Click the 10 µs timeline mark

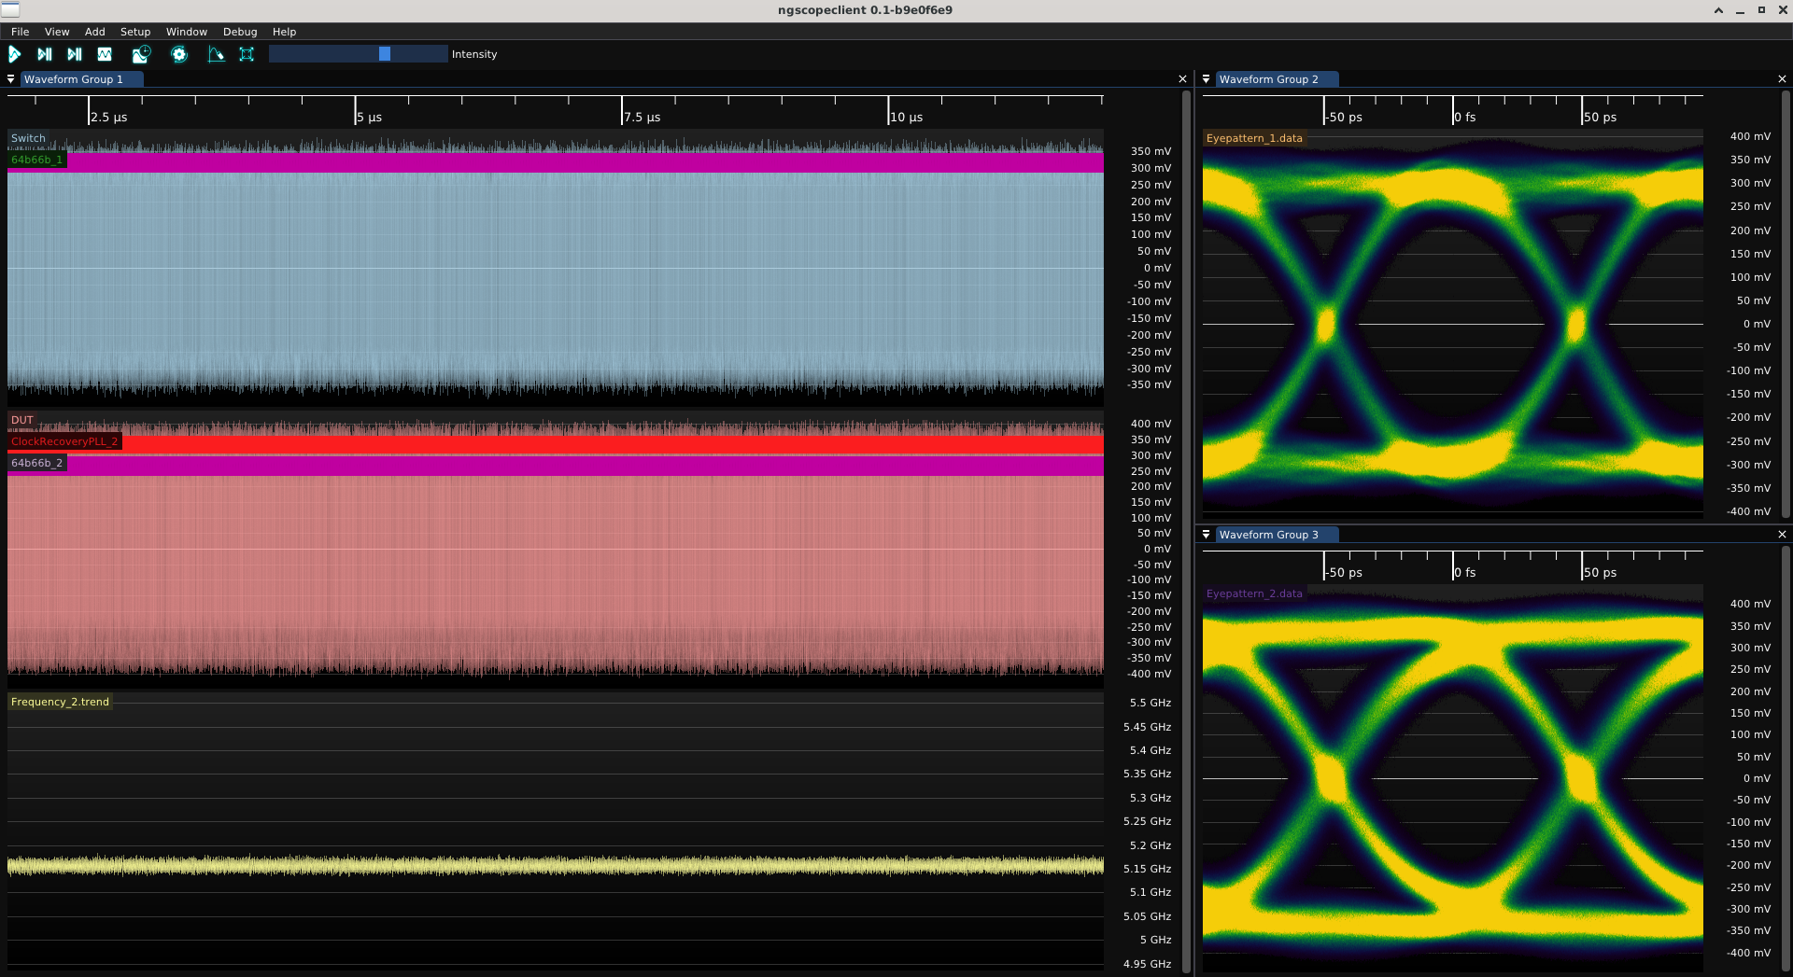(906, 118)
